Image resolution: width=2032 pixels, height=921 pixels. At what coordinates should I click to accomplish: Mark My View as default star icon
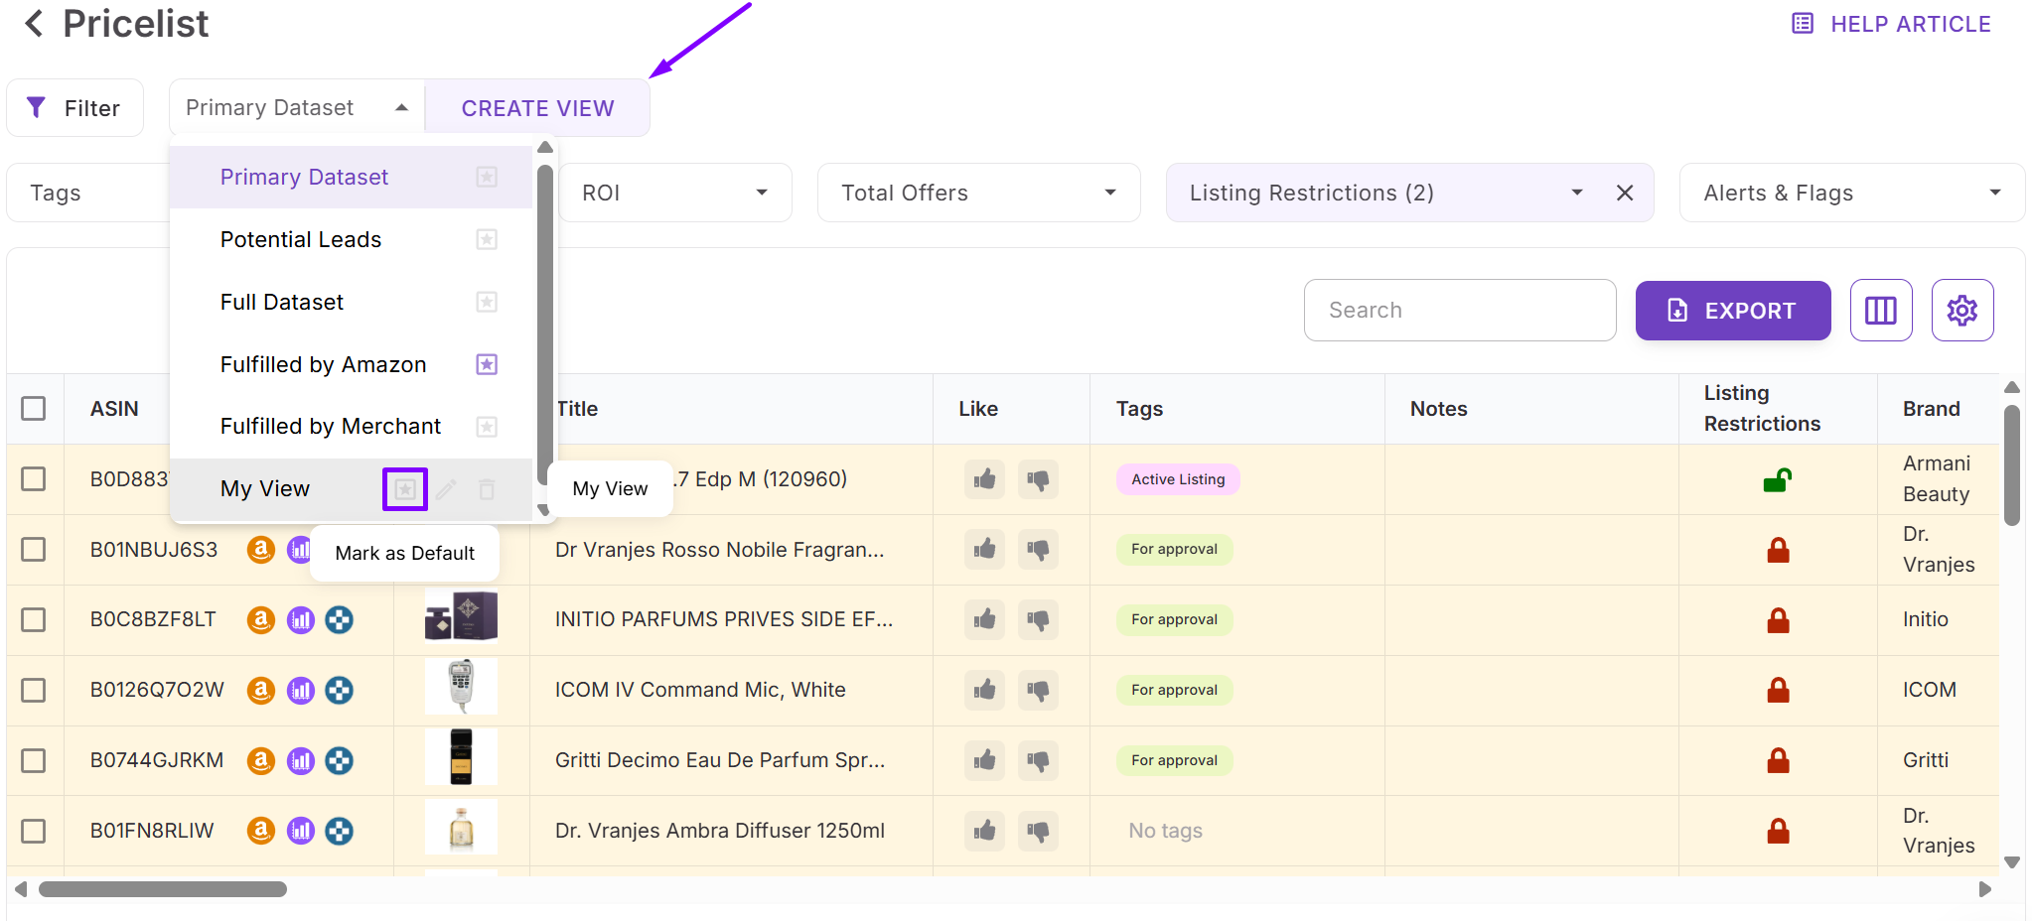pyautogui.click(x=405, y=489)
